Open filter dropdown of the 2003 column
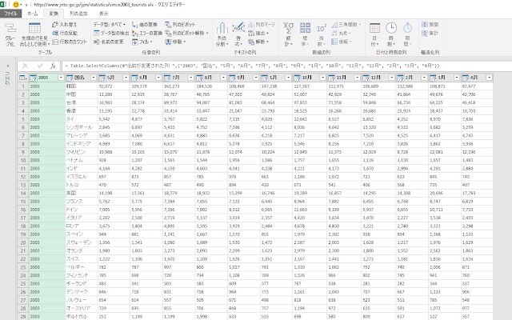Viewport: 512px width, 320px height. click(61, 78)
